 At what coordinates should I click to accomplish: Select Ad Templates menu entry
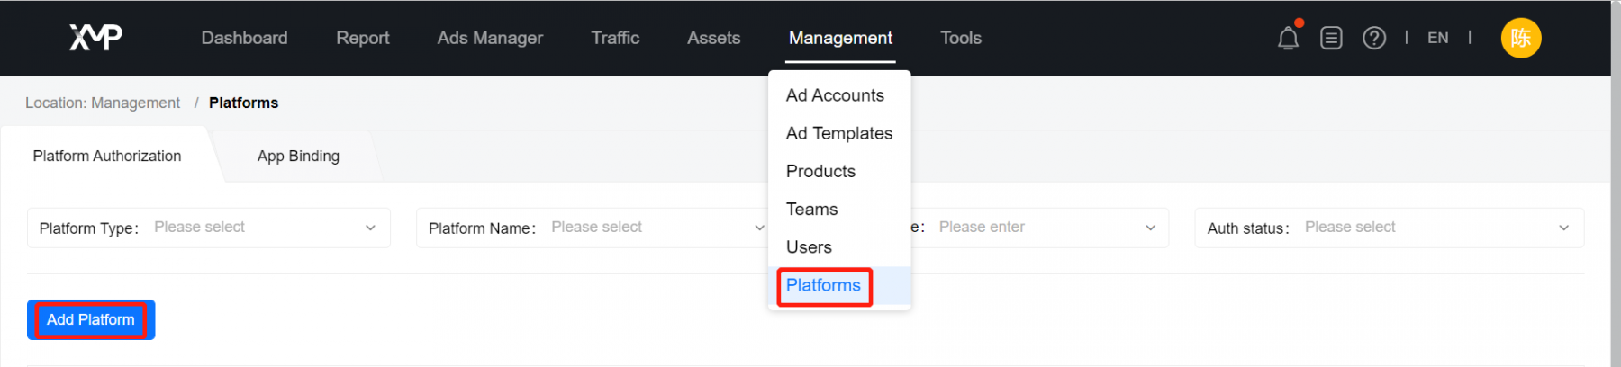839,133
